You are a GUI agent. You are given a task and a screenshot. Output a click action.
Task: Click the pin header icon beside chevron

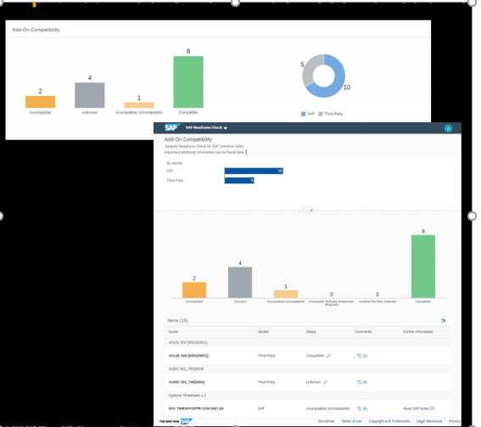pos(311,211)
